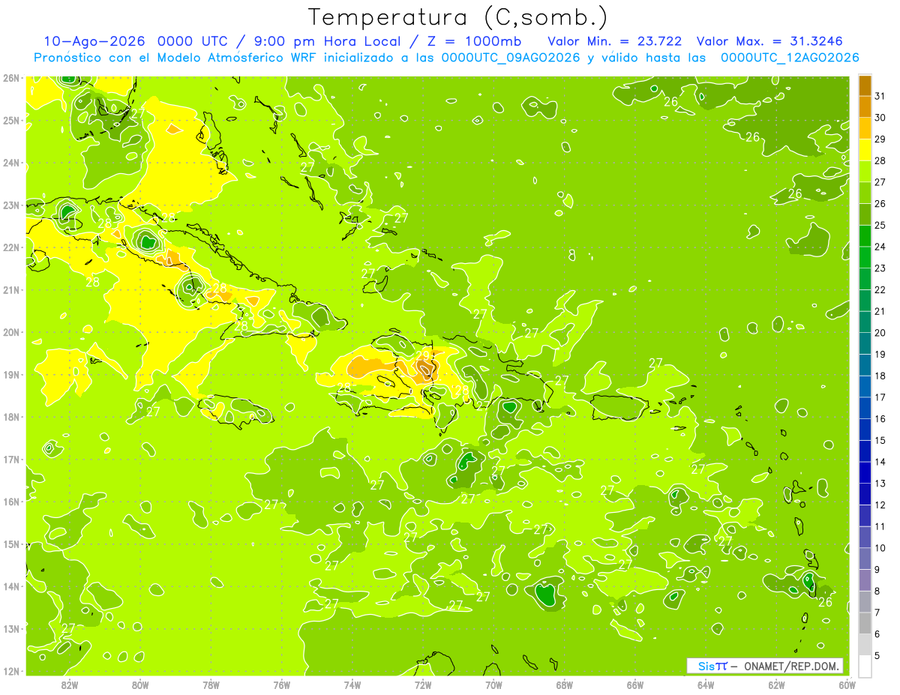Pick the color bar segment between 30 and 31
Screen dimensions: 900x695
coord(865,106)
